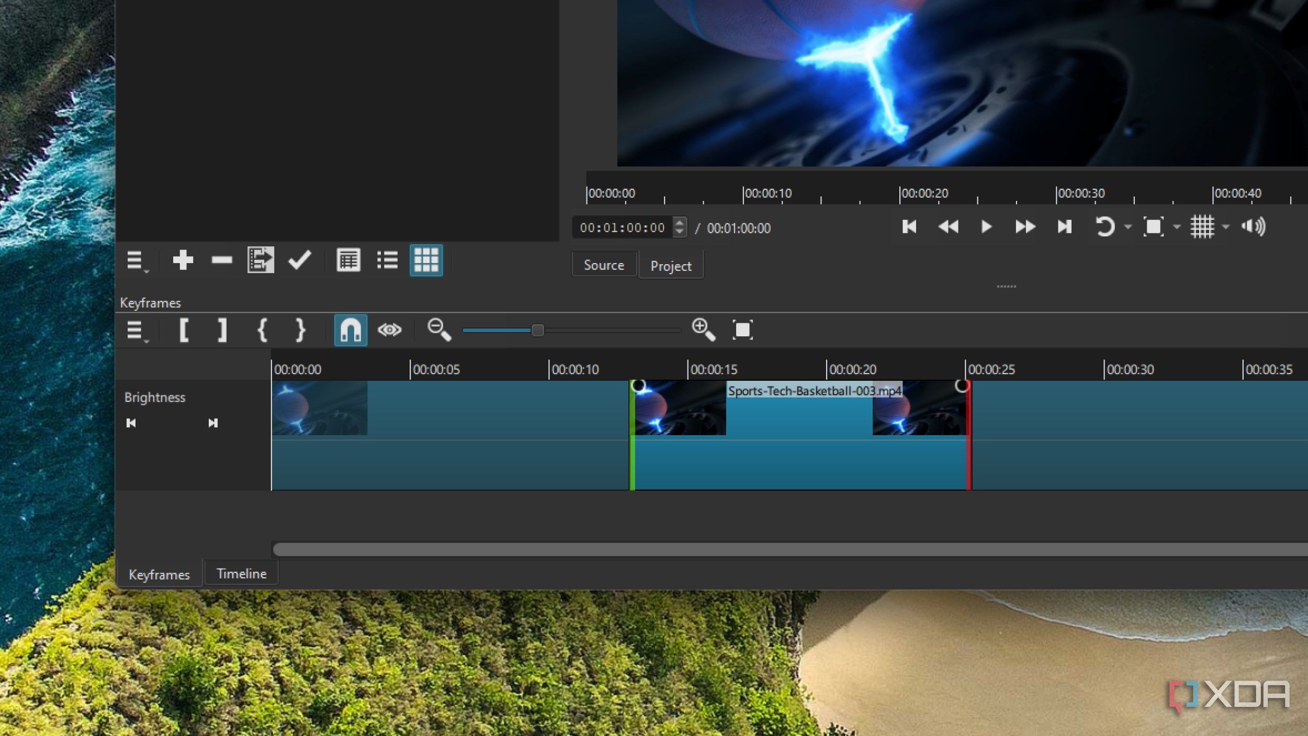Viewport: 1308px width, 736px height.
Task: Remove playlist item with minus icon
Action: pos(221,260)
